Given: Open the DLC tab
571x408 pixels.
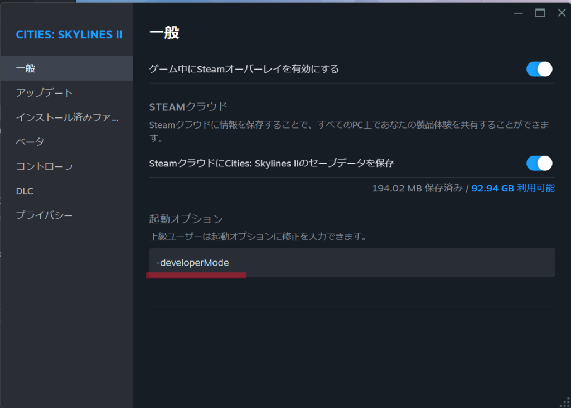Looking at the screenshot, I should pyautogui.click(x=66, y=191).
